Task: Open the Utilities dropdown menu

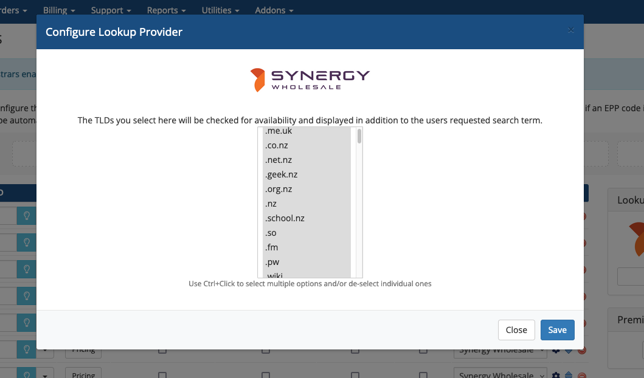Action: pos(220,10)
